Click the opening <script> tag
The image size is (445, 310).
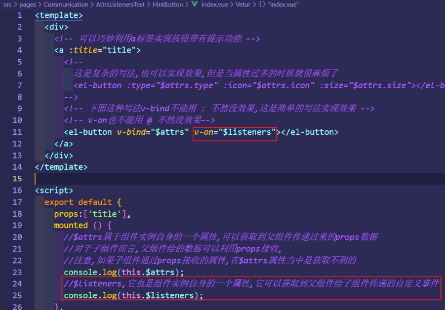pyautogui.click(x=54, y=190)
